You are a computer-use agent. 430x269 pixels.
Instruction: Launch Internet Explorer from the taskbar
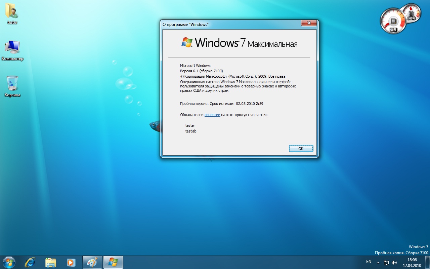pyautogui.click(x=30, y=262)
